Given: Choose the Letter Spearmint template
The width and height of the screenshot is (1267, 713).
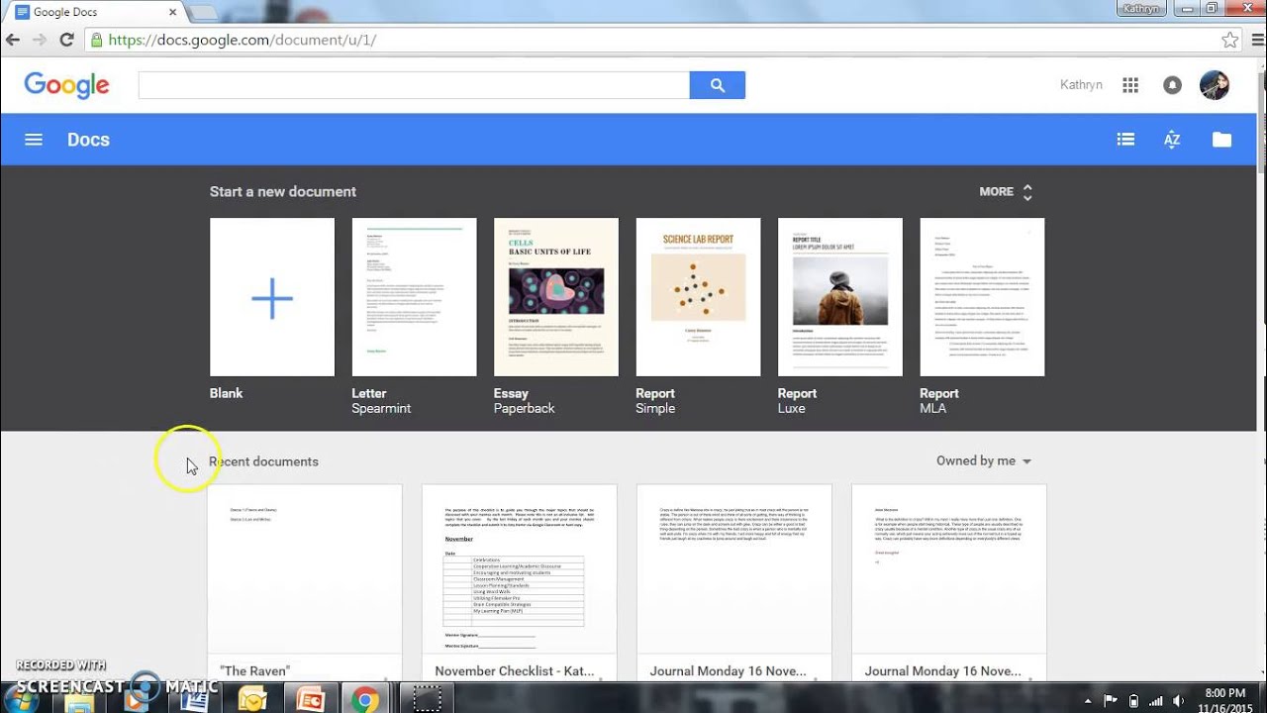Looking at the screenshot, I should 414,297.
